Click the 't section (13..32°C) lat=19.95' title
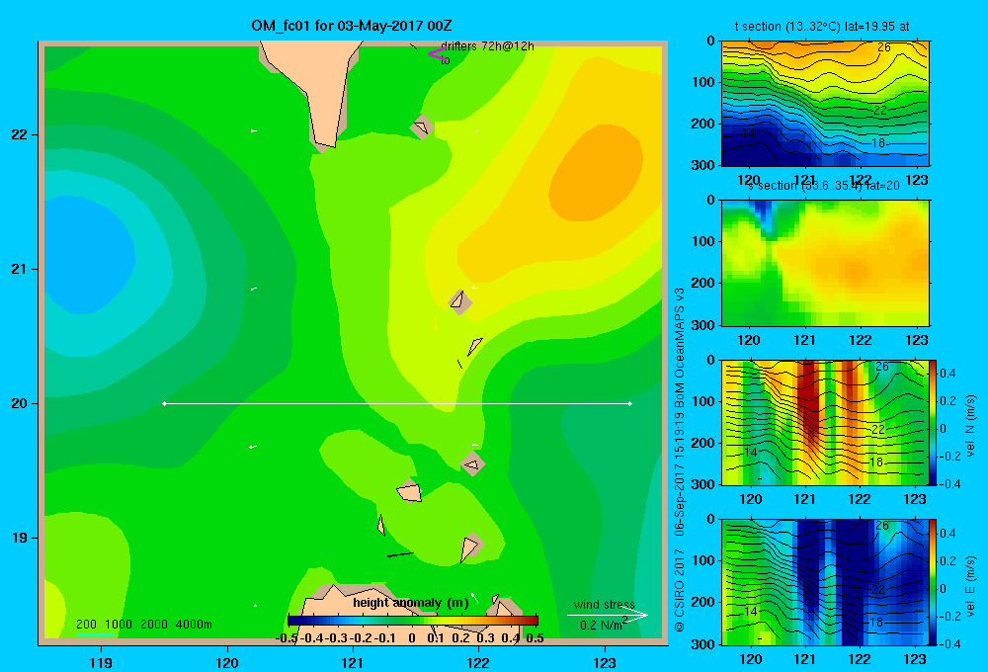Screen dimensions: 988x672 (x=822, y=27)
